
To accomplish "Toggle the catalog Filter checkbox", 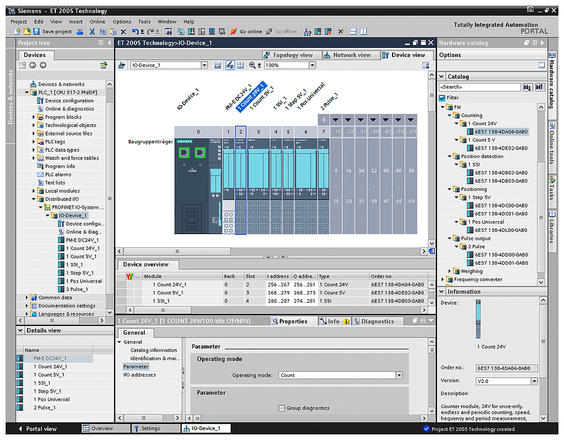I will [442, 98].
